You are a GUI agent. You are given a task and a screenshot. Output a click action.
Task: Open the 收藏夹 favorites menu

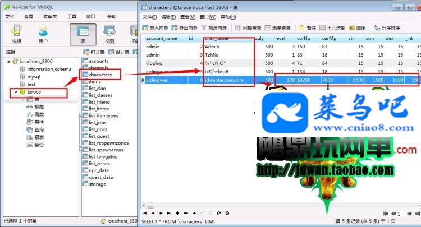click(x=50, y=17)
